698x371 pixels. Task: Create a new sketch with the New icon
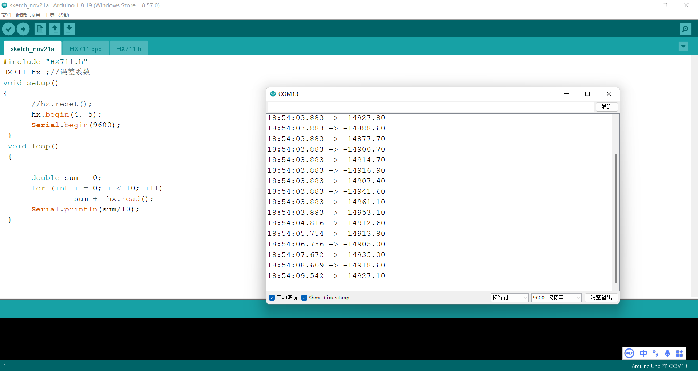(40, 29)
